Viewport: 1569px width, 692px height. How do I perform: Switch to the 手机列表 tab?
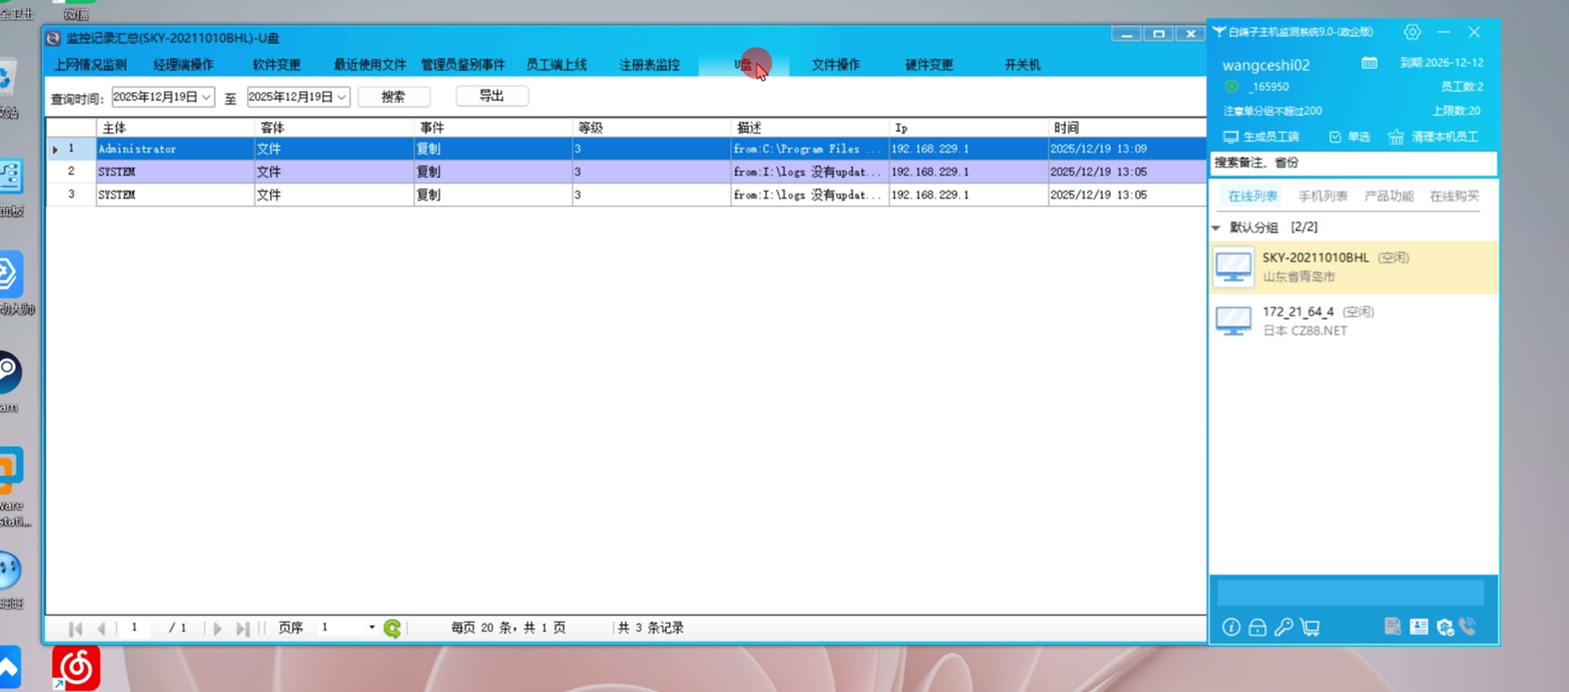coord(1322,196)
